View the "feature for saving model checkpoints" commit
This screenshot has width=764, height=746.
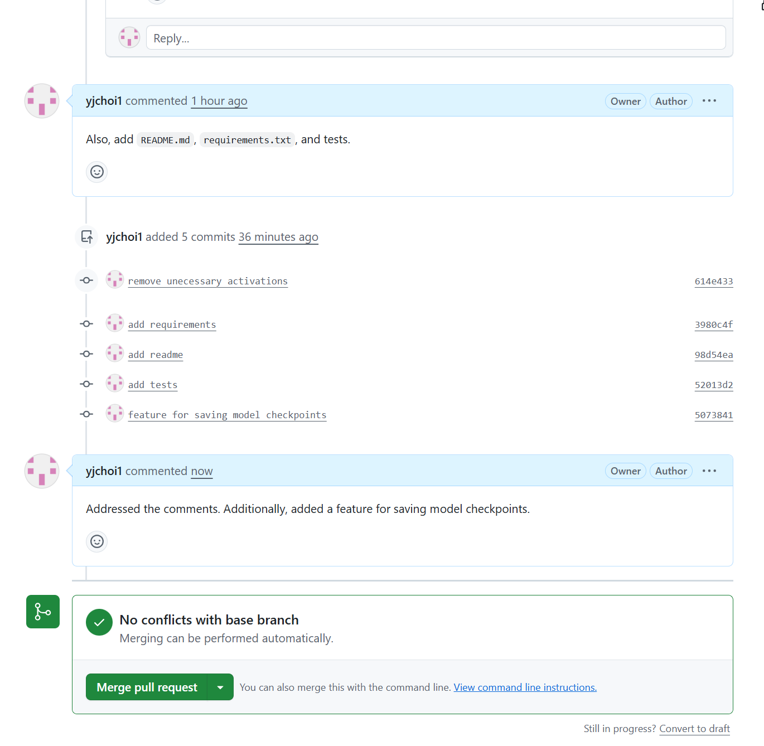click(227, 414)
